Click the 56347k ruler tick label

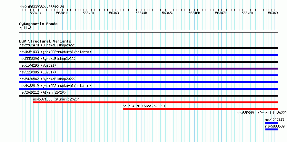[221, 13]
